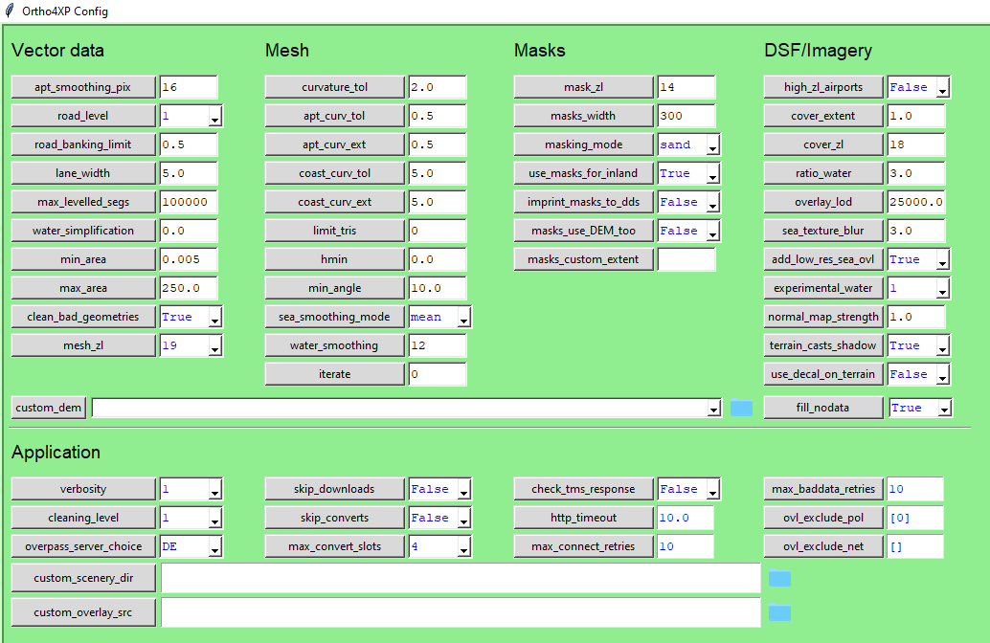Image resolution: width=990 pixels, height=643 pixels.
Task: Click the apt_smoothing_pix button
Action: (83, 87)
